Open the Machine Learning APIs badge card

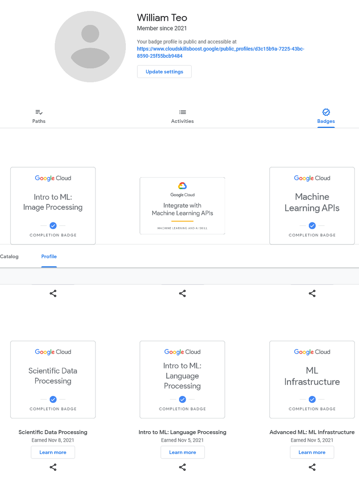click(x=312, y=206)
